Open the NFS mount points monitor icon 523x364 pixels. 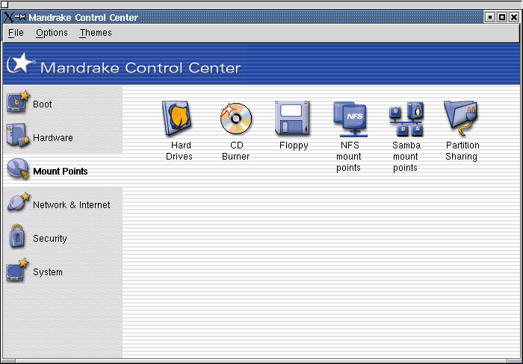(x=350, y=119)
